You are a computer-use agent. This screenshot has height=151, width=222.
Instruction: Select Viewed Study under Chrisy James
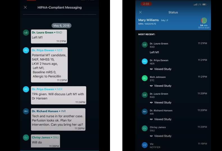point(163,136)
